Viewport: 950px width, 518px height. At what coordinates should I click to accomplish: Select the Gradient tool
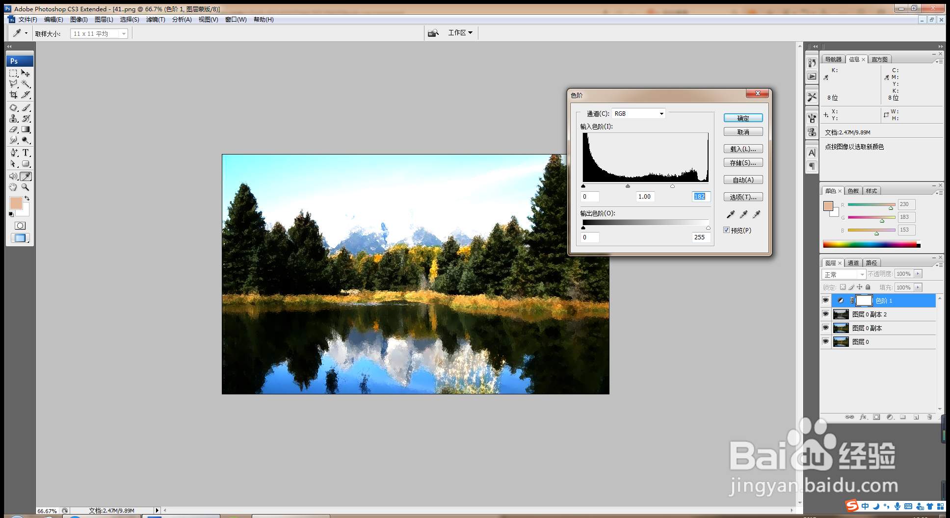point(26,129)
